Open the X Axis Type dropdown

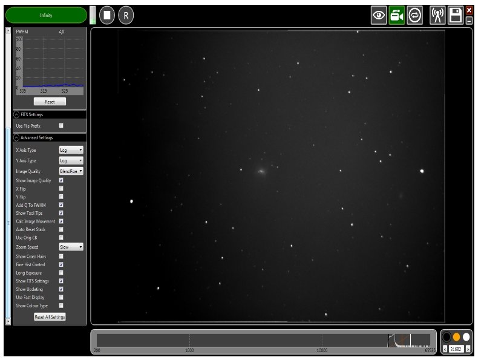pos(71,150)
